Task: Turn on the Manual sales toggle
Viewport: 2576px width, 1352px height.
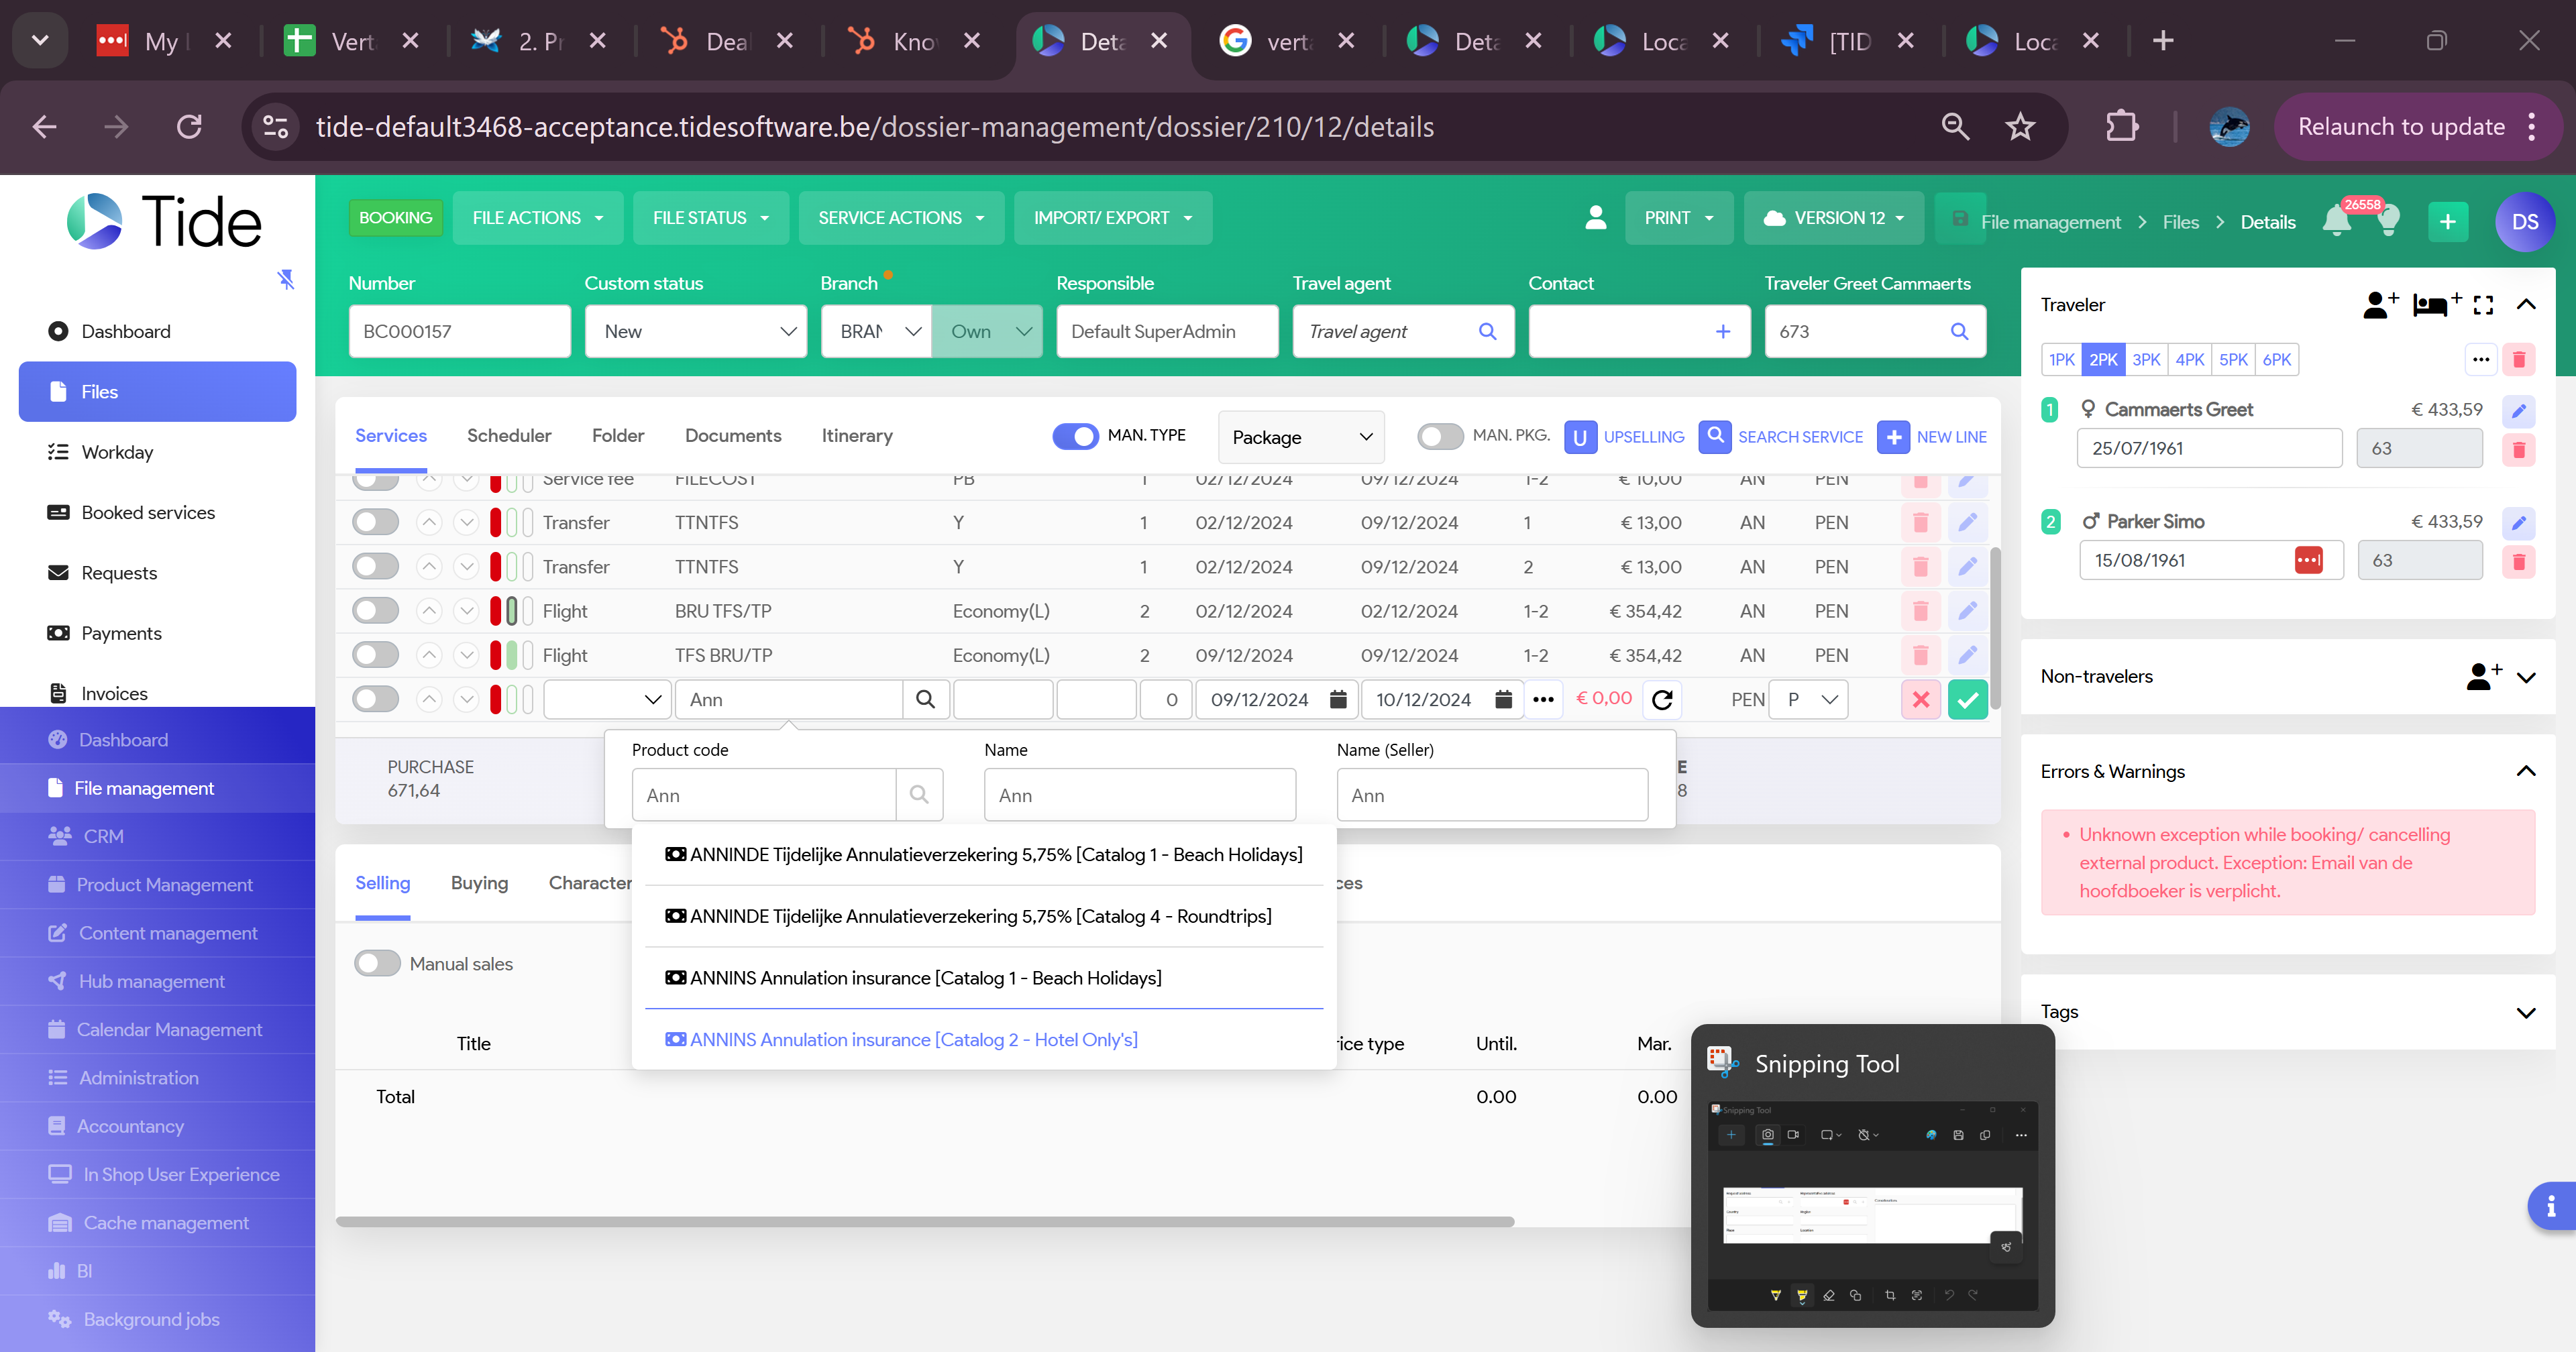Action: tap(377, 963)
